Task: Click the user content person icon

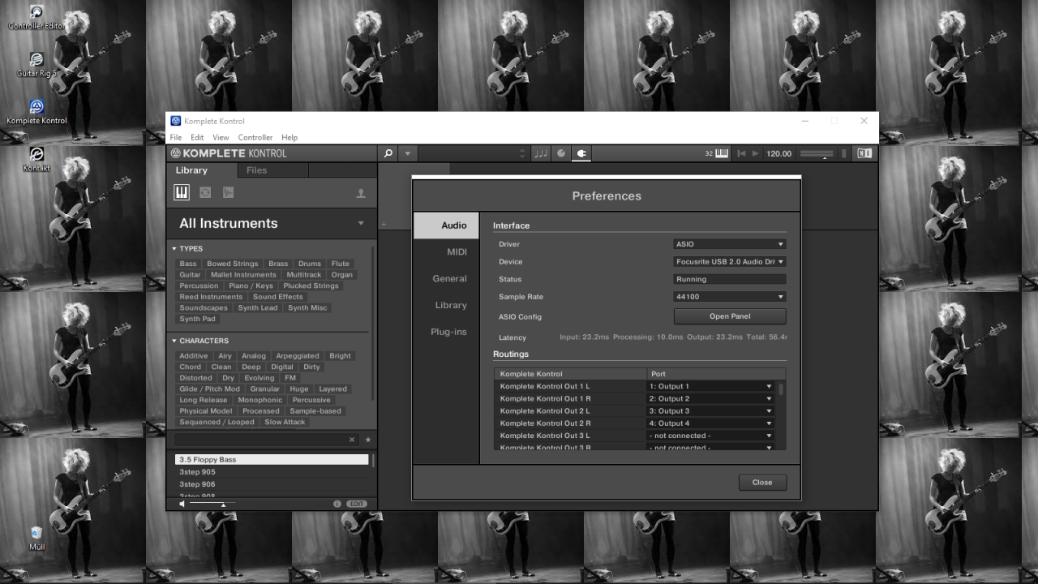Action: click(x=361, y=193)
